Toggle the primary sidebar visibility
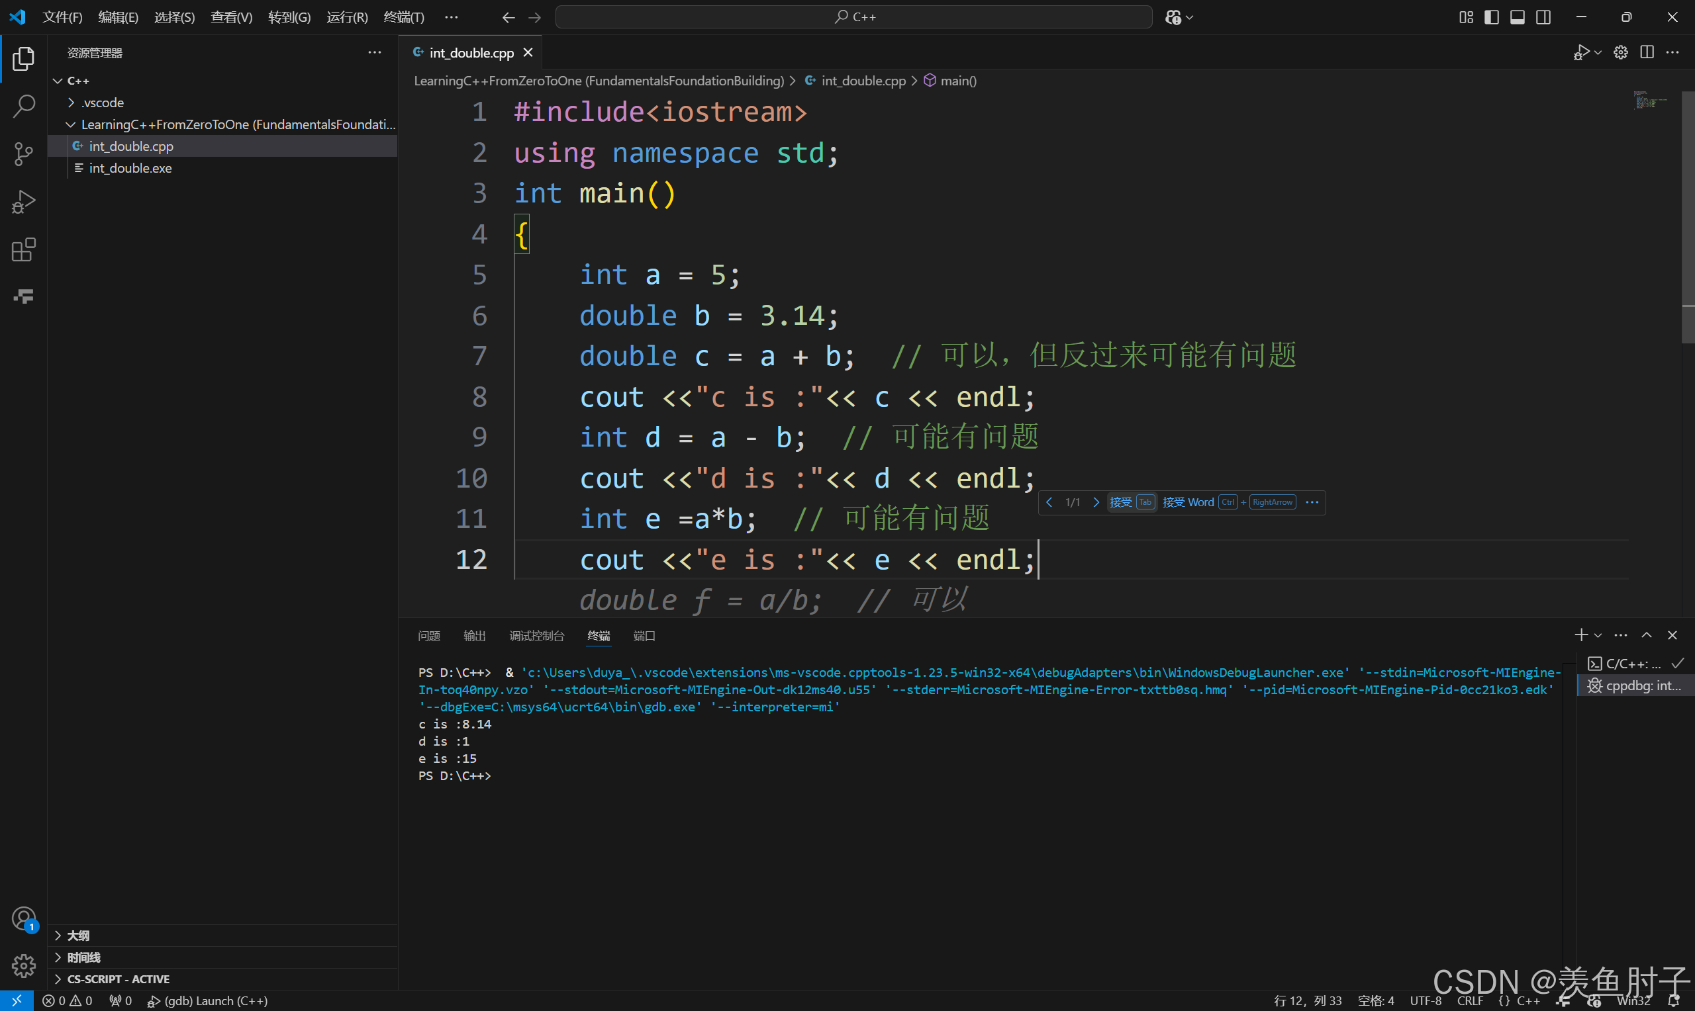Screen dimensions: 1695x1011 1491,17
